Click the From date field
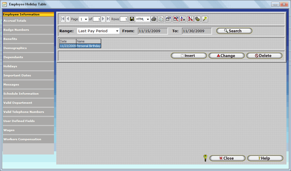Viewport: 291px width, 171px height. click(x=153, y=31)
